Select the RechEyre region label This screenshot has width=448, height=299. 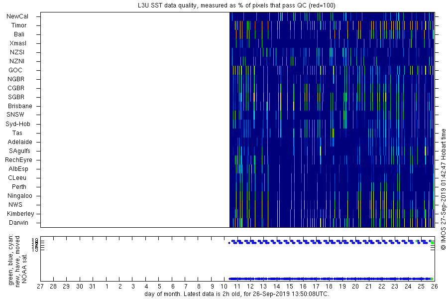pos(18,160)
